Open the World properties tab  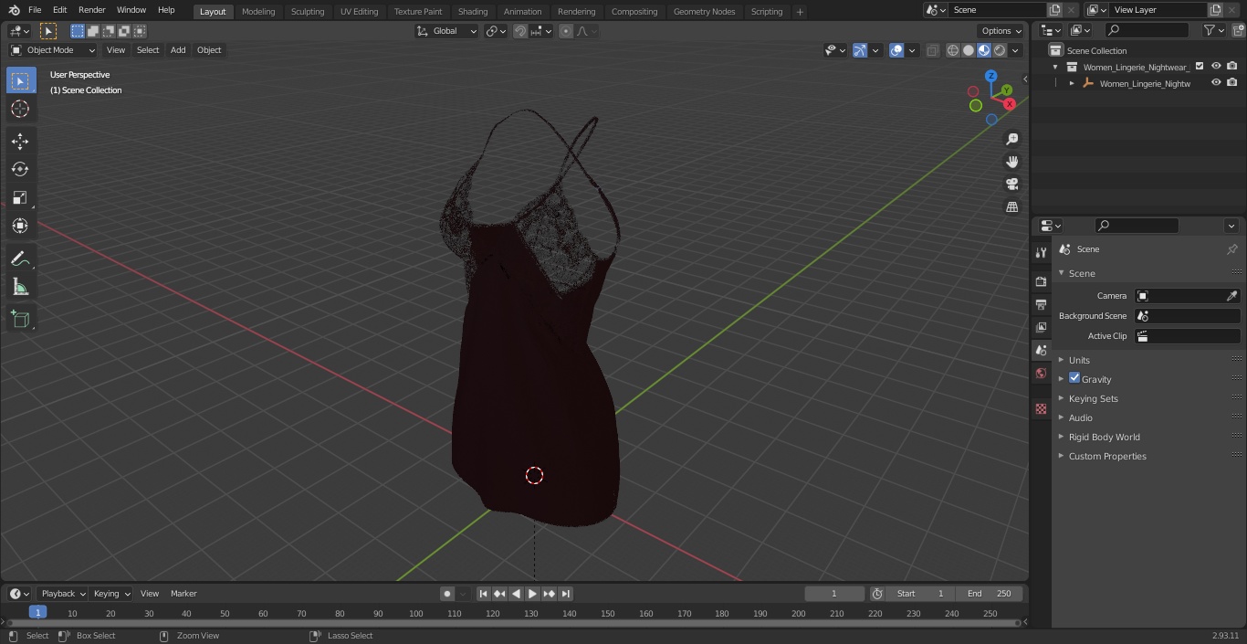point(1041,373)
